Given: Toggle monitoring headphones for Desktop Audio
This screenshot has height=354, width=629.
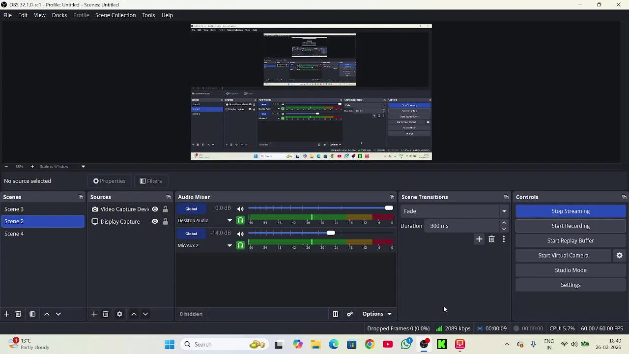Looking at the screenshot, I should (240, 220).
